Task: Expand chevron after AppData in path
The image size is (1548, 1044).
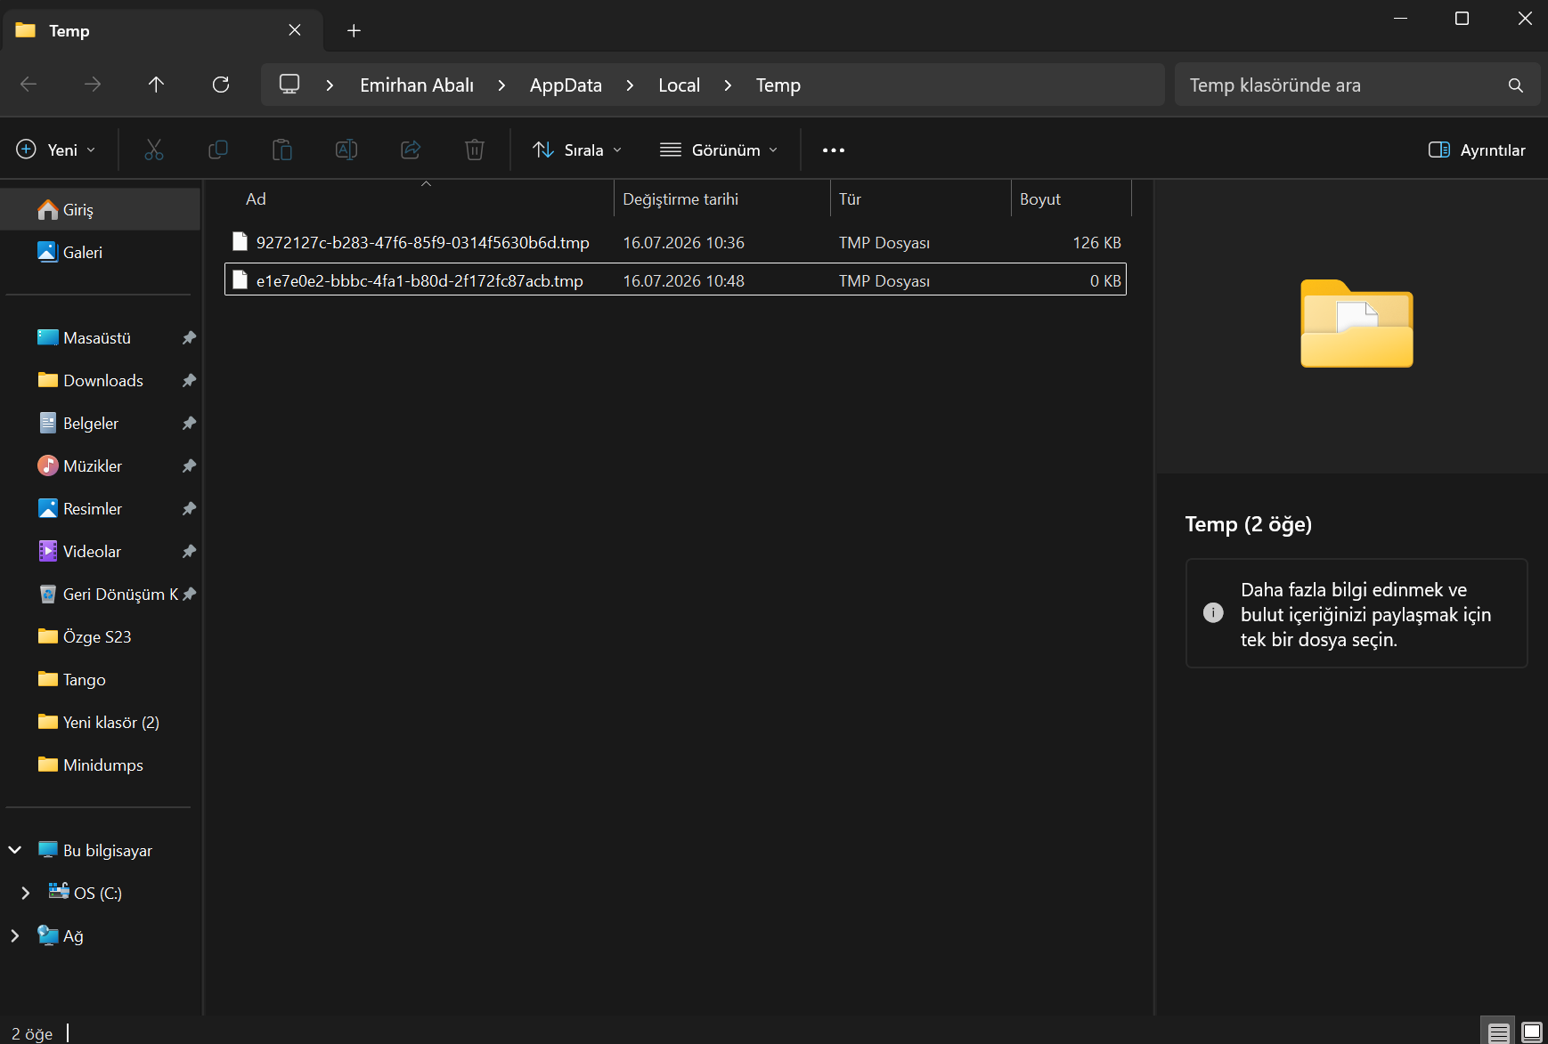Action: (x=630, y=85)
